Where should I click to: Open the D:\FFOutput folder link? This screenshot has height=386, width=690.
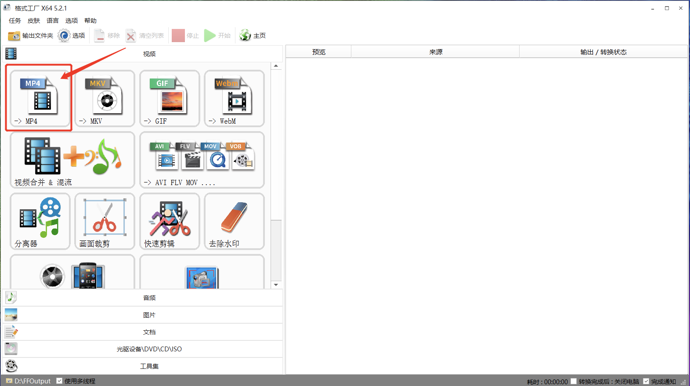(33, 381)
